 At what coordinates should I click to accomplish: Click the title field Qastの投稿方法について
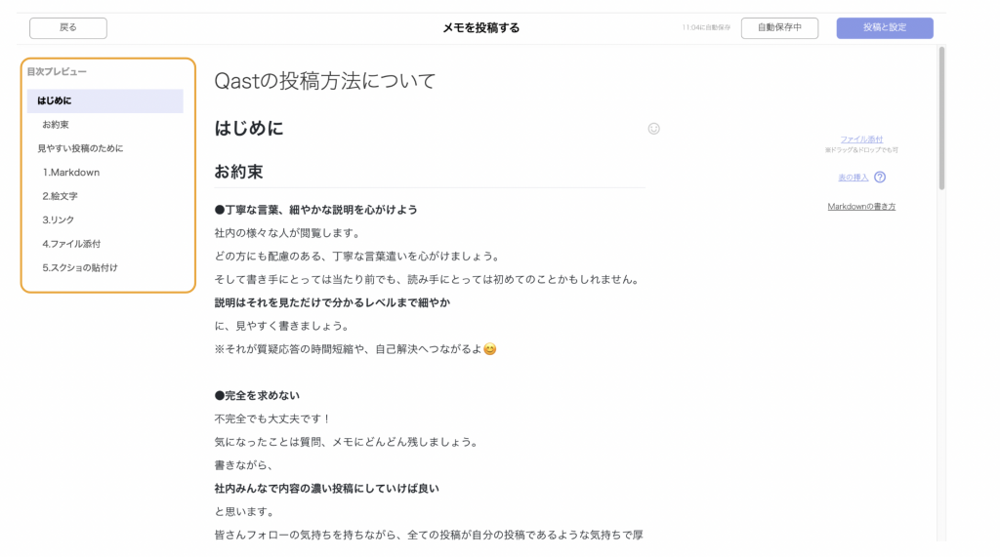pyautogui.click(x=325, y=81)
